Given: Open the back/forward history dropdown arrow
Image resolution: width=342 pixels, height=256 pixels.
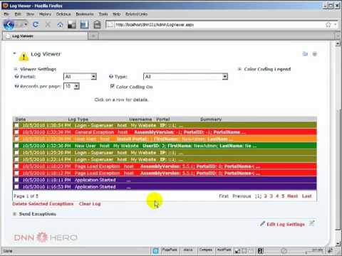Looking at the screenshot, I should click(26, 24).
